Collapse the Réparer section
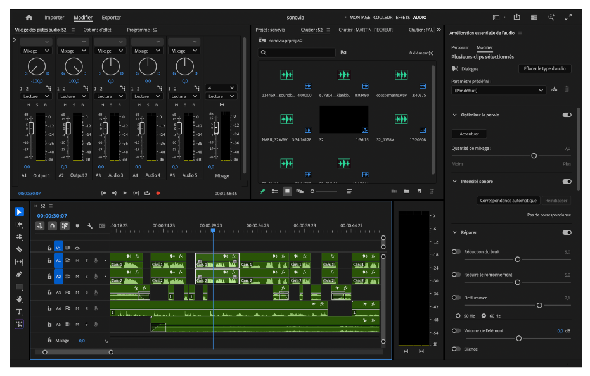This screenshot has height=376, width=590. click(454, 233)
